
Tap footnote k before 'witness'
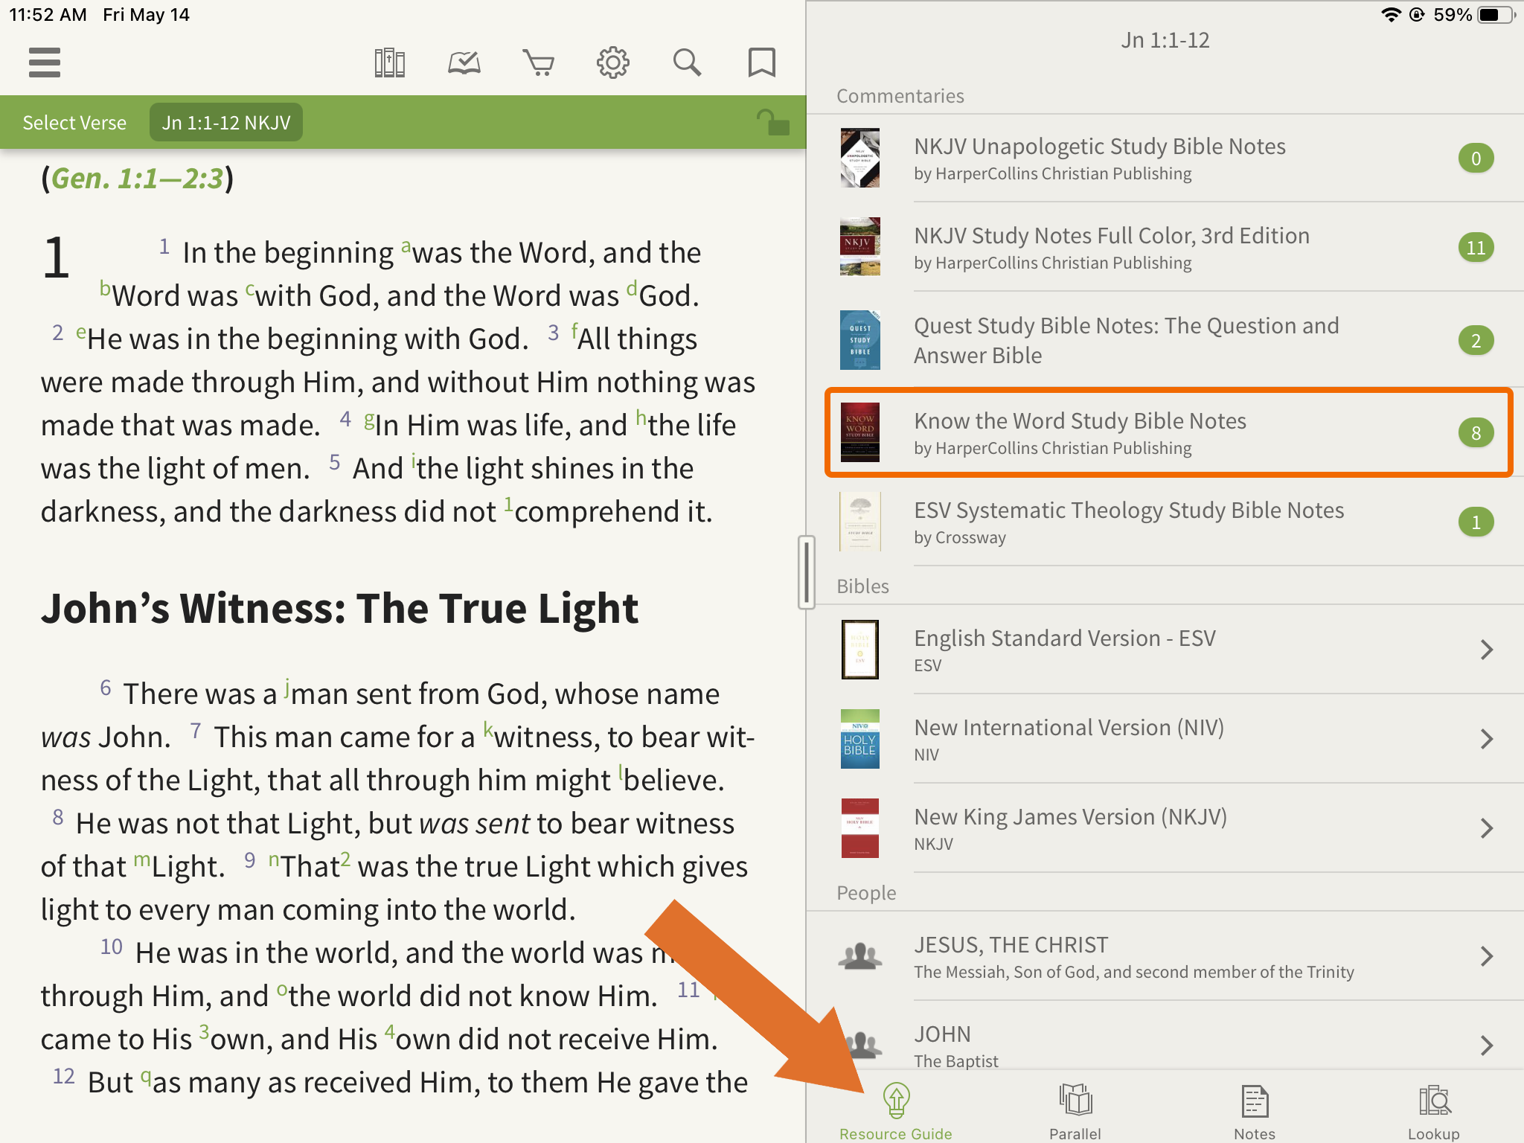click(x=488, y=729)
